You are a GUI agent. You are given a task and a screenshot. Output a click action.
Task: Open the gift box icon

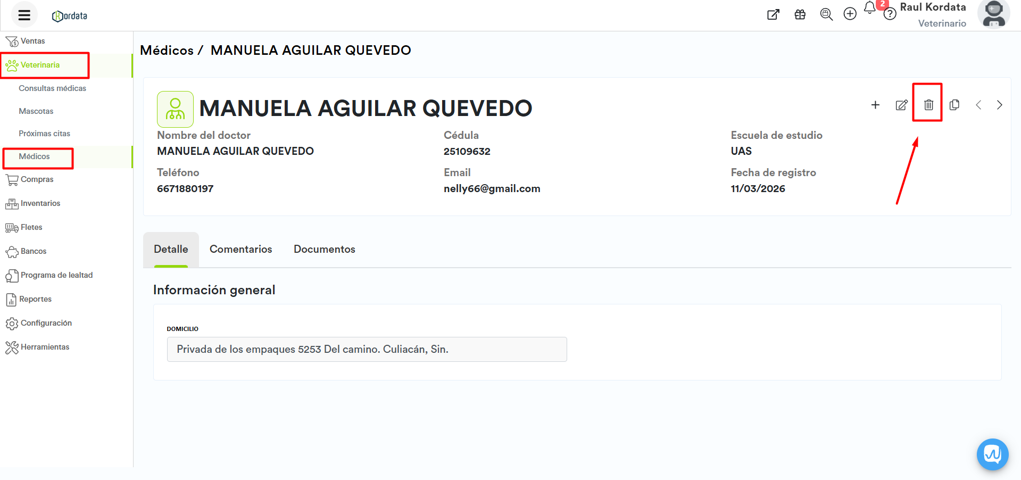click(800, 14)
